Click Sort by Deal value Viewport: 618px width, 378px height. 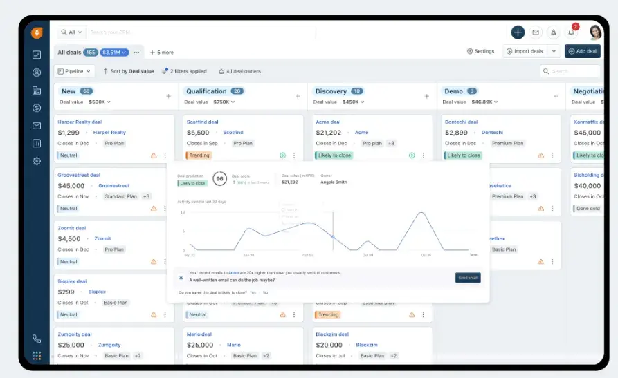point(129,71)
